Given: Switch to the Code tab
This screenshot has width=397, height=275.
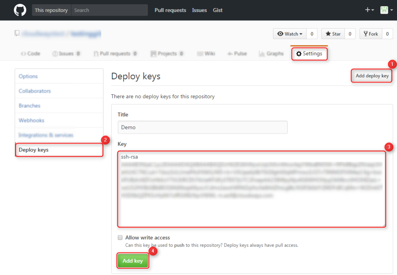Looking at the screenshot, I should click(31, 54).
